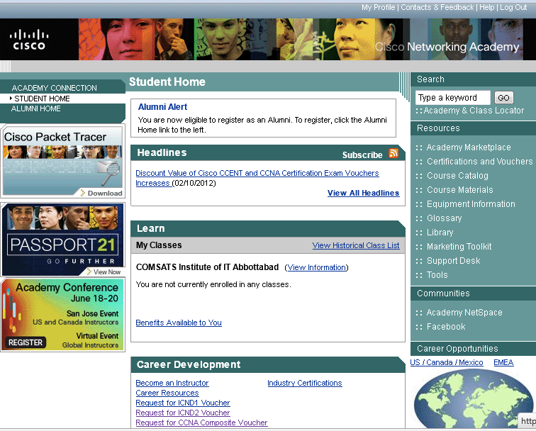Open Marketing Toolkit

pyautogui.click(x=459, y=247)
